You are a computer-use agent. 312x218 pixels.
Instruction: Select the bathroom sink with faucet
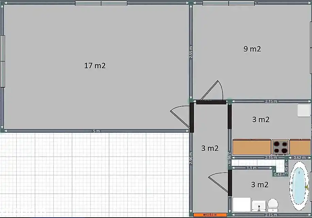pos(259,206)
